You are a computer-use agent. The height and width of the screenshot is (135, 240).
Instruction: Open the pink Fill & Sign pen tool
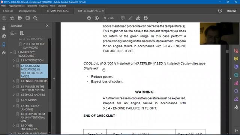click(x=236, y=83)
